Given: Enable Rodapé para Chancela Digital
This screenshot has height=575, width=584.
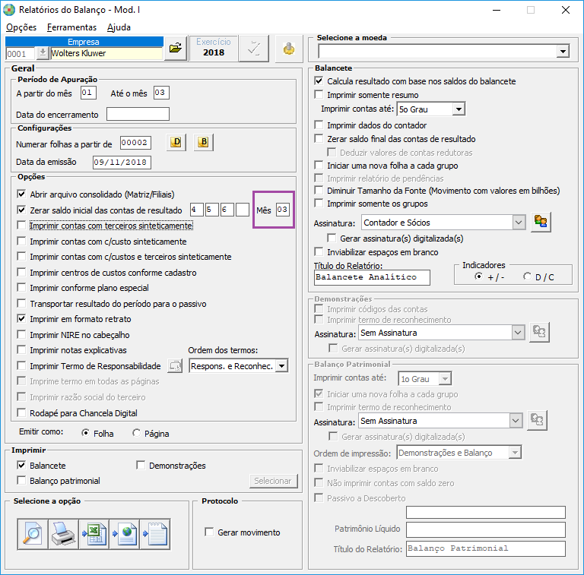Looking at the screenshot, I should [21, 413].
